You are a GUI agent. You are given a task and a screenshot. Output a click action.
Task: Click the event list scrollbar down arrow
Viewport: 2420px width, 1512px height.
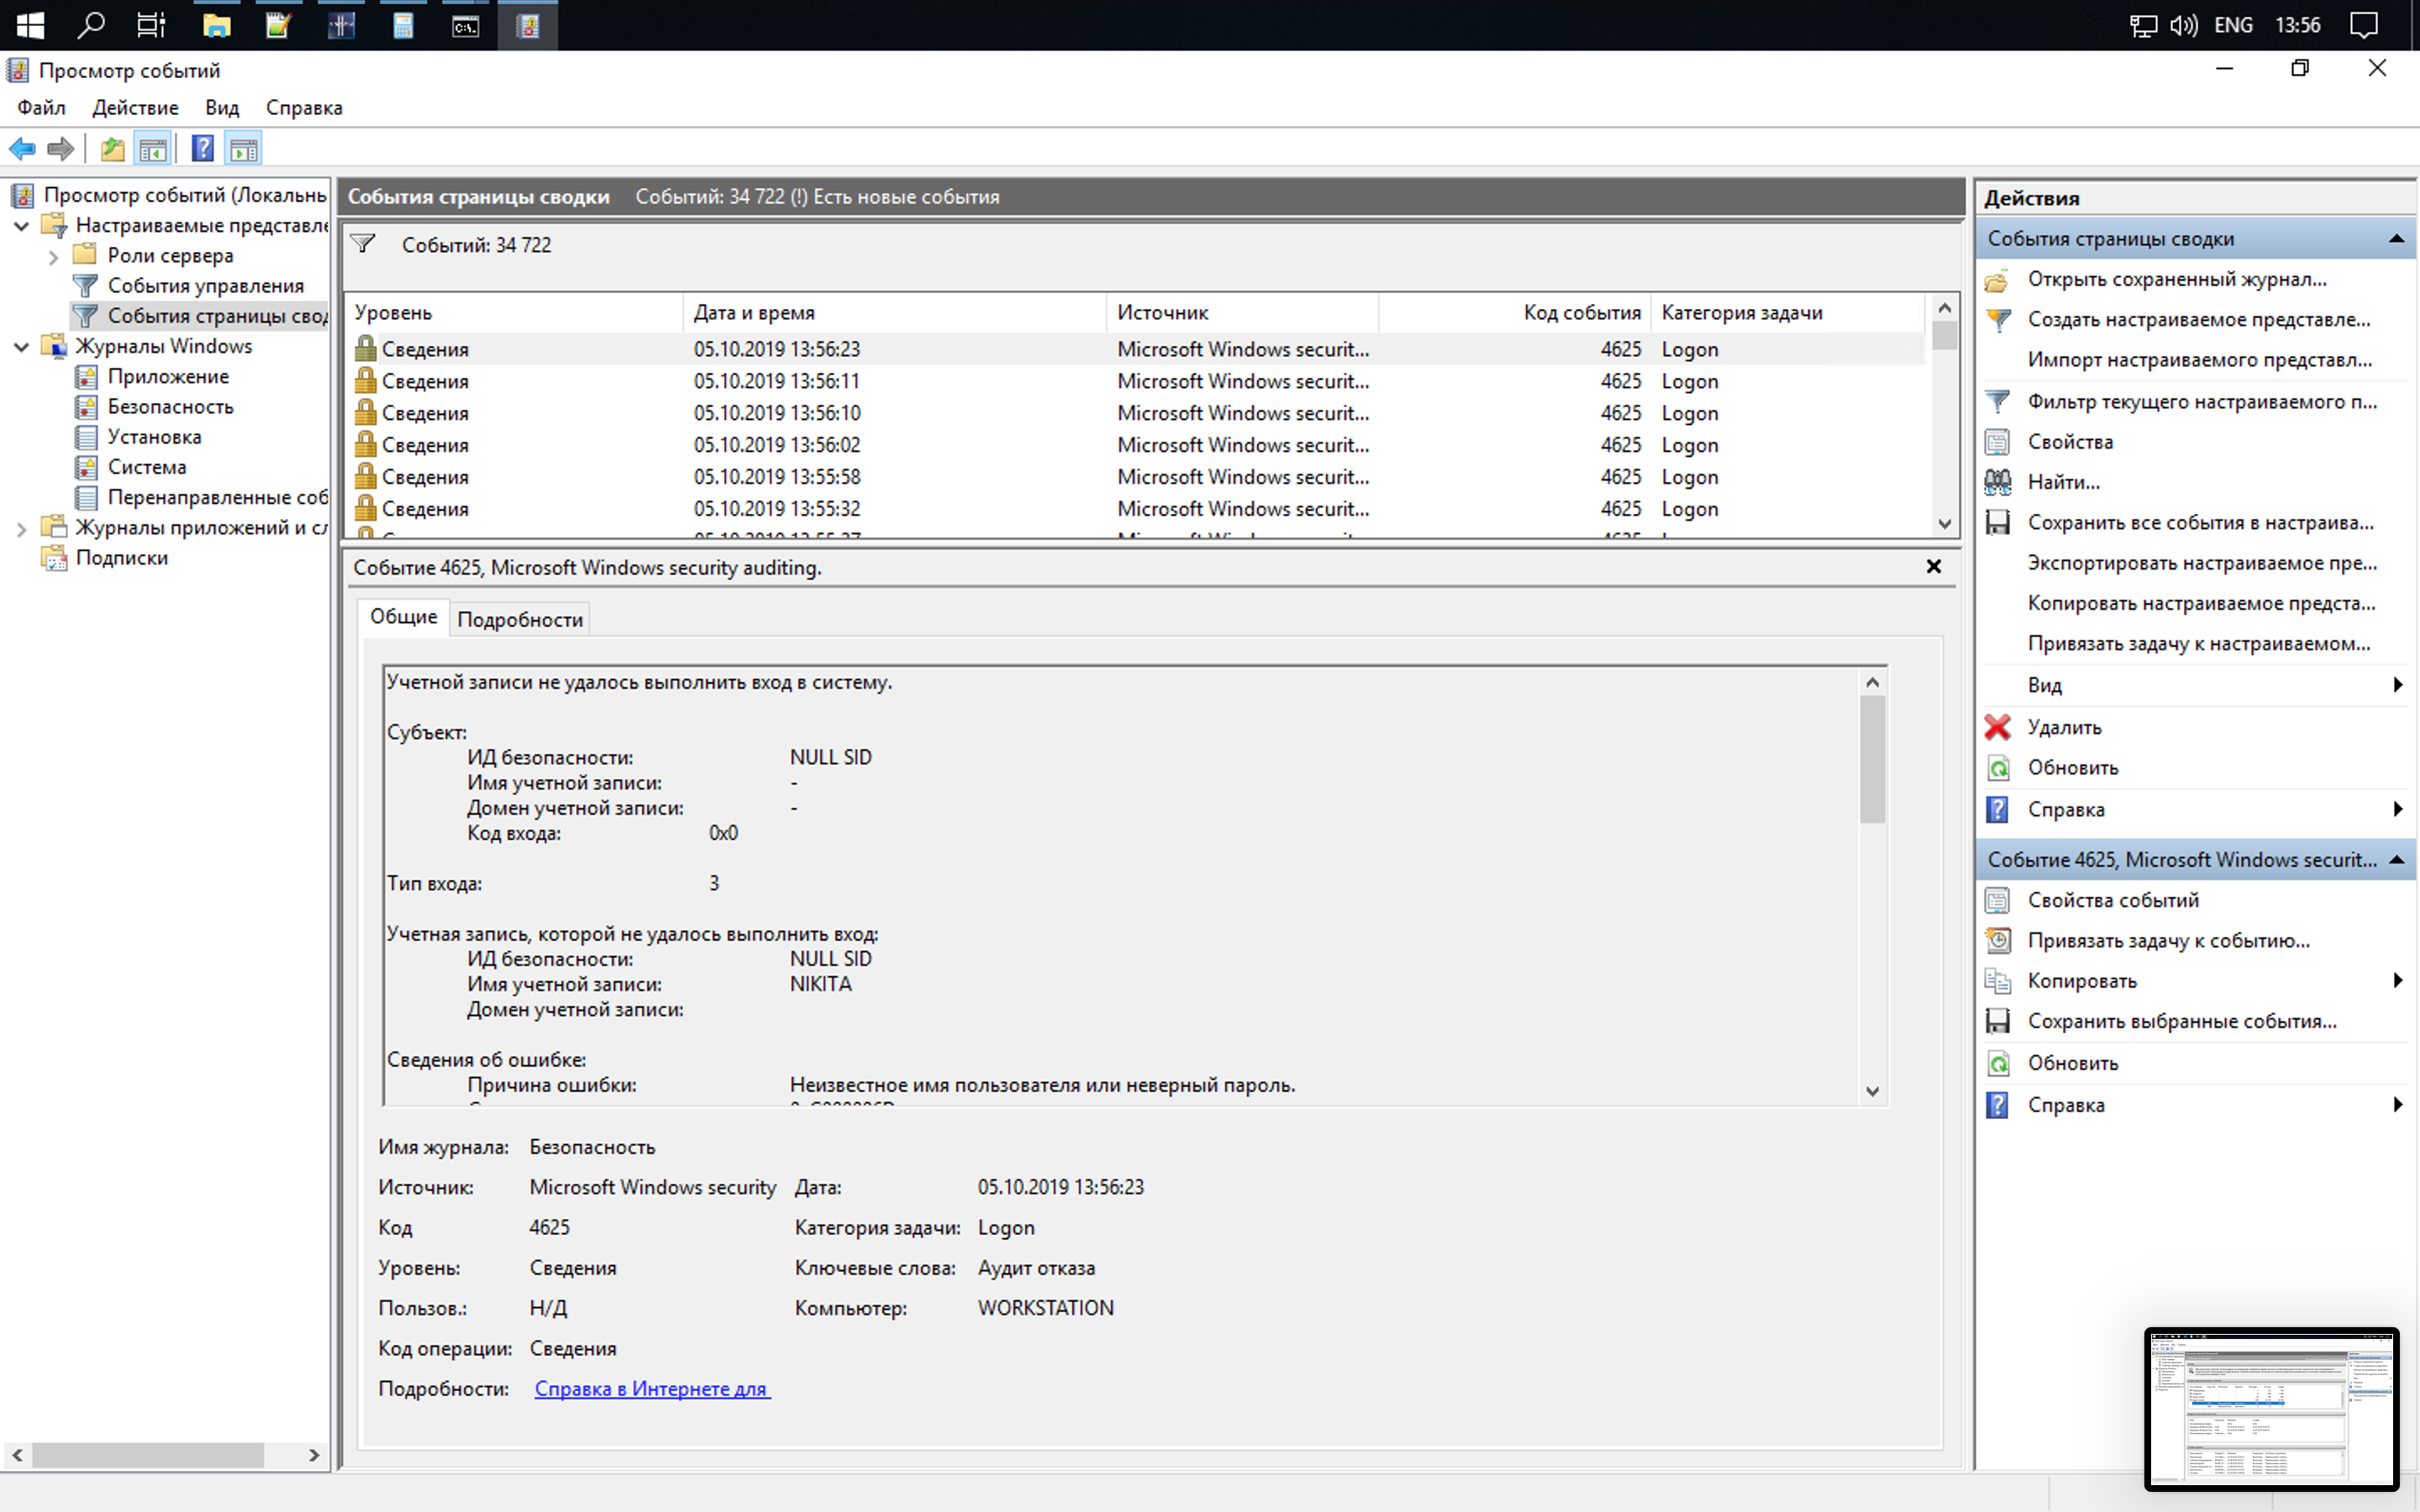1944,523
